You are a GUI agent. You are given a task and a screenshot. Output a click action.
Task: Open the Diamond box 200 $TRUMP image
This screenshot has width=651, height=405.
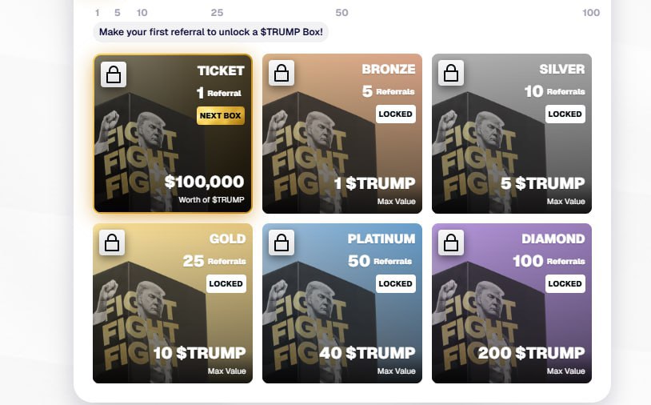pyautogui.click(x=512, y=303)
